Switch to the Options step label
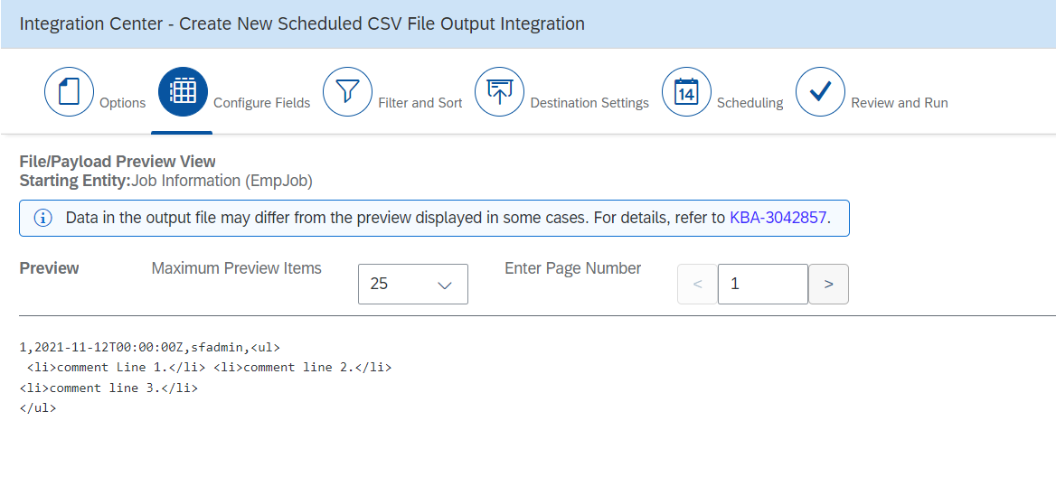Screen dimensions: 1056x477 tap(123, 103)
